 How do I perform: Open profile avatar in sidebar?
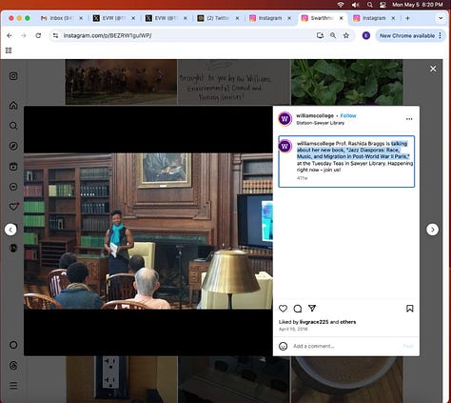point(13,248)
